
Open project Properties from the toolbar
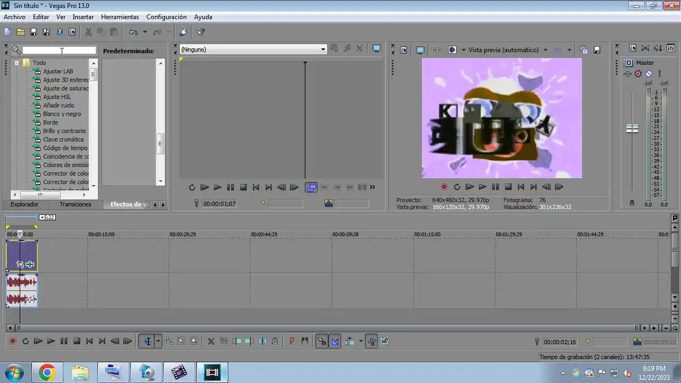(72, 32)
